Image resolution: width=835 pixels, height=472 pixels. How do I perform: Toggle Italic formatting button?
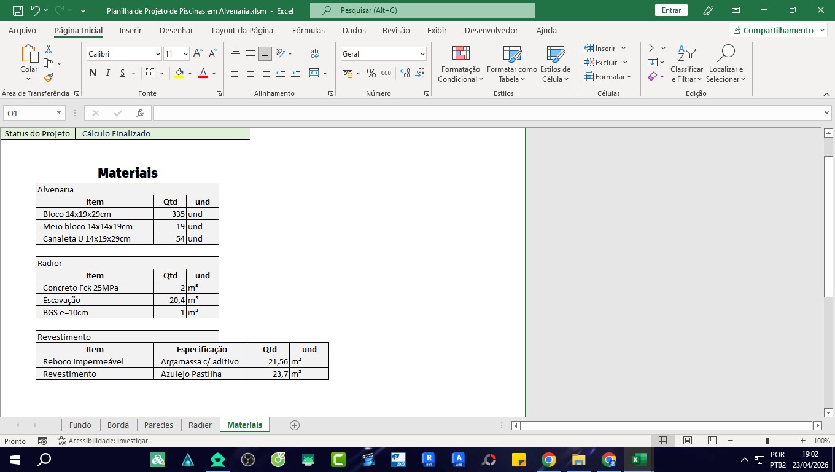[108, 73]
